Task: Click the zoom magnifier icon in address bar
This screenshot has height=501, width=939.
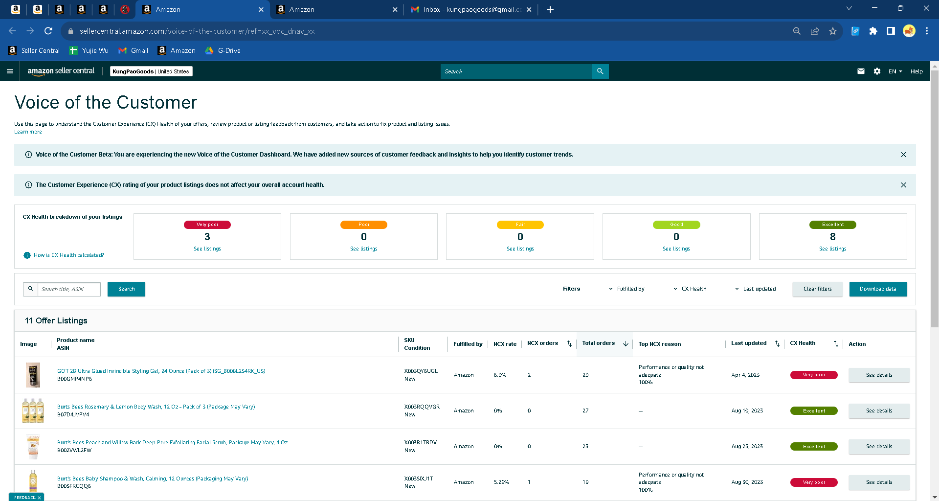Action: [797, 31]
